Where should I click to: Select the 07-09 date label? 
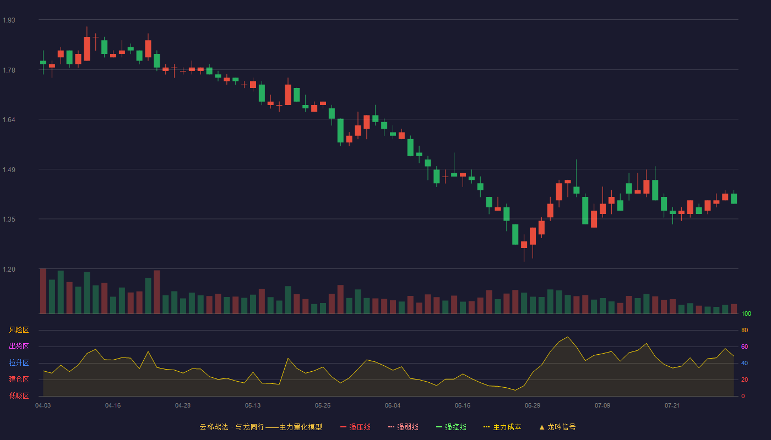602,405
